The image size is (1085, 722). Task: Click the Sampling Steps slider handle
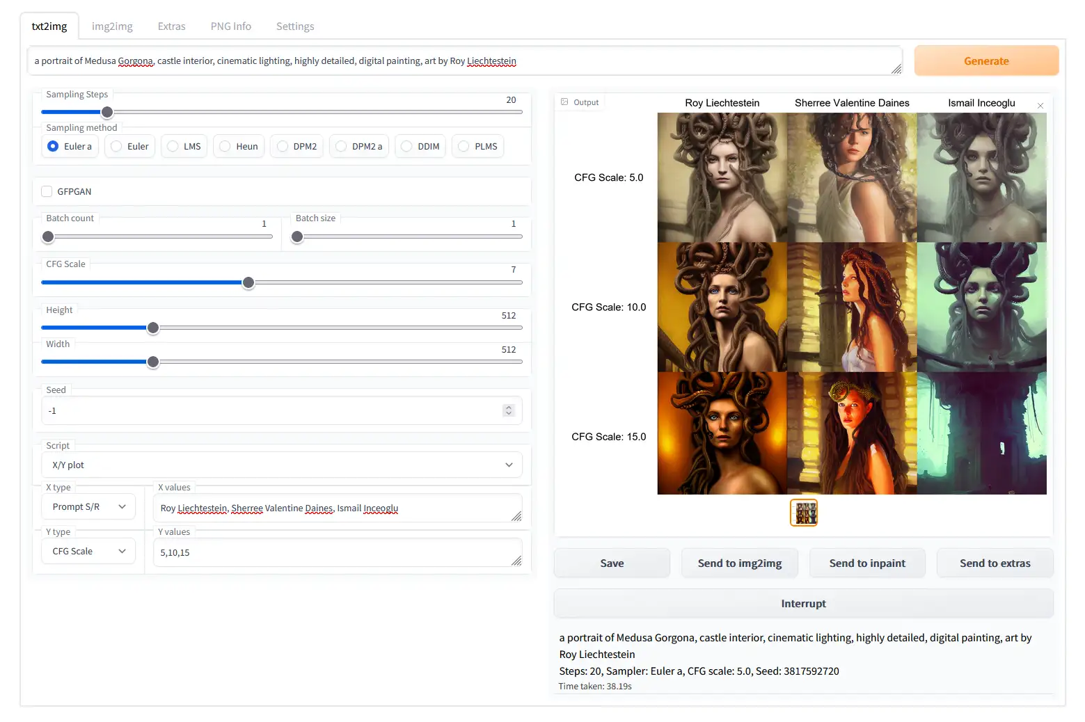pyautogui.click(x=107, y=112)
